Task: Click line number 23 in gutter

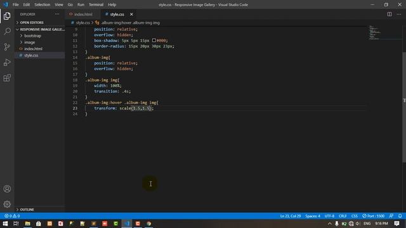Action: (x=75, y=108)
